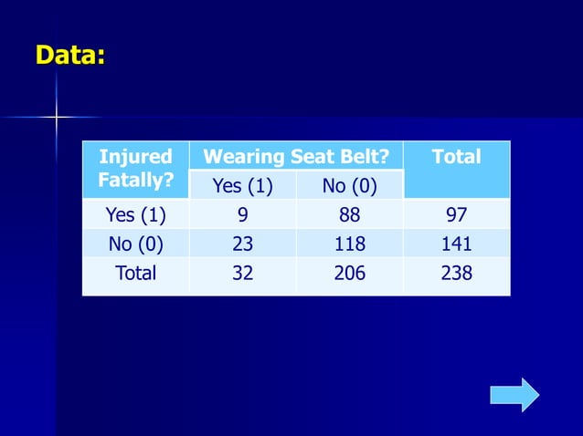Viewport: 583px width, 436px height.
Task: Select the grand total cell 238
Action: click(456, 272)
